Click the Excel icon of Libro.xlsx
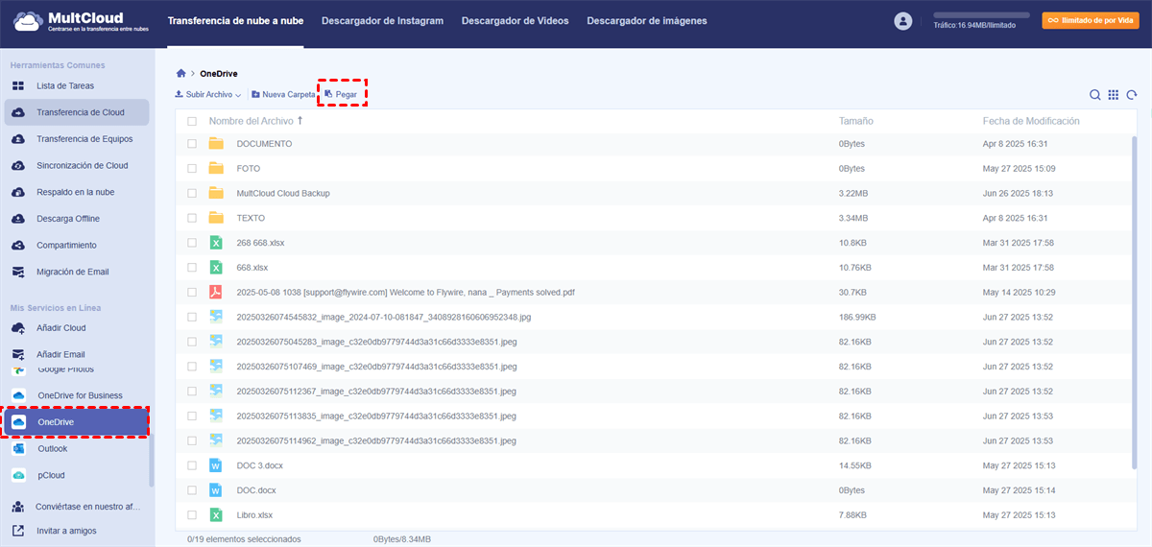Viewport: 1152px width, 547px height. tap(216, 515)
